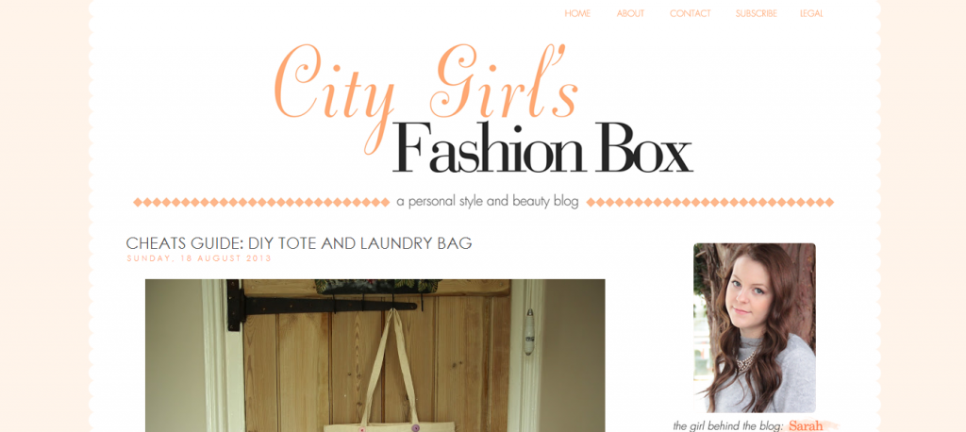Click the purple button on the tote bag

415,427
